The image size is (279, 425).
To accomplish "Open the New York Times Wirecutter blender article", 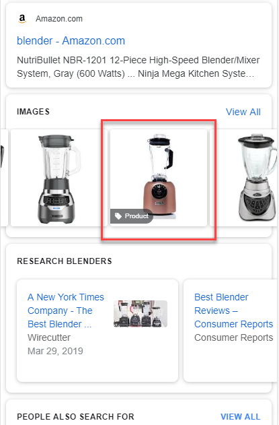I will [65, 310].
